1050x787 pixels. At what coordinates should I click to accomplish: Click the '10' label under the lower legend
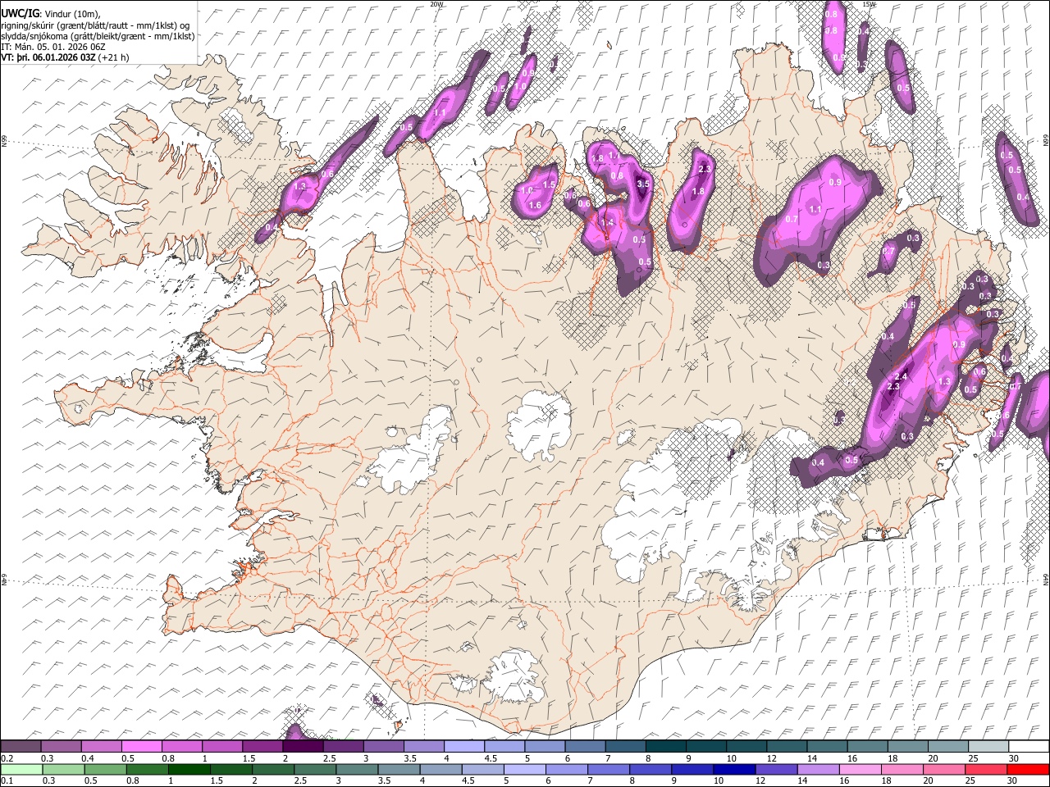[719, 780]
